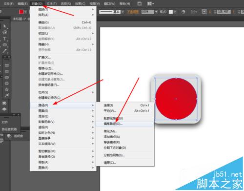The image size is (244, 191).
Task: Select the Selection arrow tool
Action: click(x=5, y=26)
